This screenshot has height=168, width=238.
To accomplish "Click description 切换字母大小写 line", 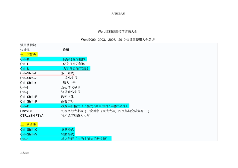I will pyautogui.click(x=105, y=111).
